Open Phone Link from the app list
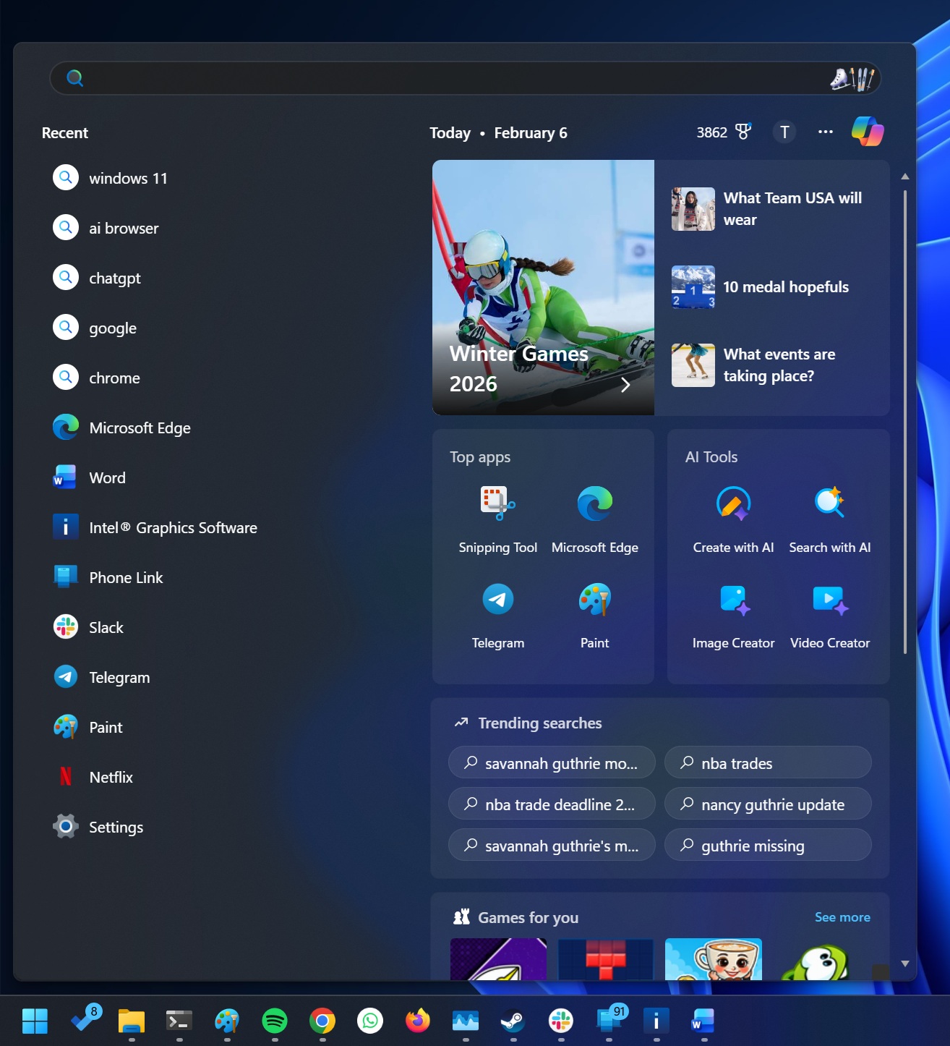950x1046 pixels. (x=128, y=577)
